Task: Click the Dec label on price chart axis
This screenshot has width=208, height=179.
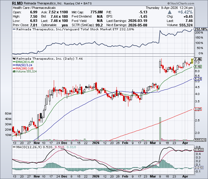Action: click(x=64, y=143)
